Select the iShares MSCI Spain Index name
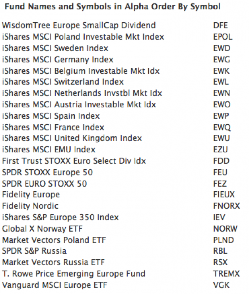The width and height of the screenshot is (249, 294). click(x=51, y=116)
